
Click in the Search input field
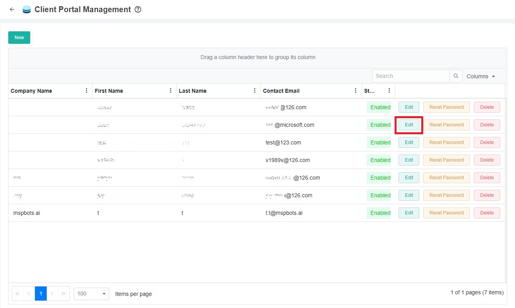pyautogui.click(x=411, y=76)
